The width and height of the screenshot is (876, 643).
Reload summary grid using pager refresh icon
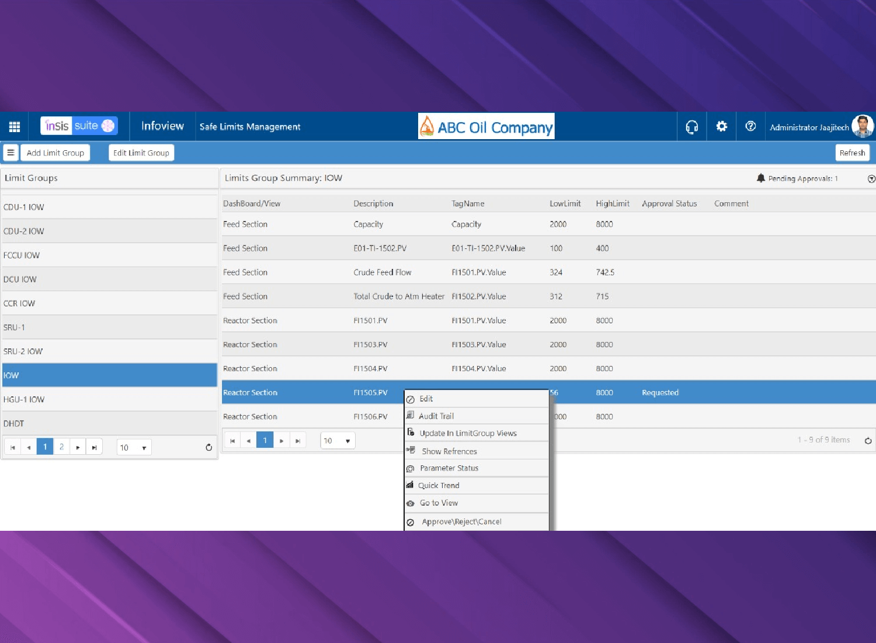pos(868,441)
